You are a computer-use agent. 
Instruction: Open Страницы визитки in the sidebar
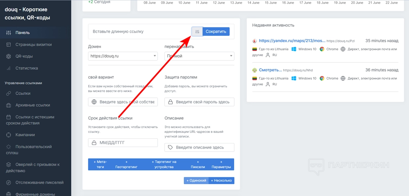point(36,44)
